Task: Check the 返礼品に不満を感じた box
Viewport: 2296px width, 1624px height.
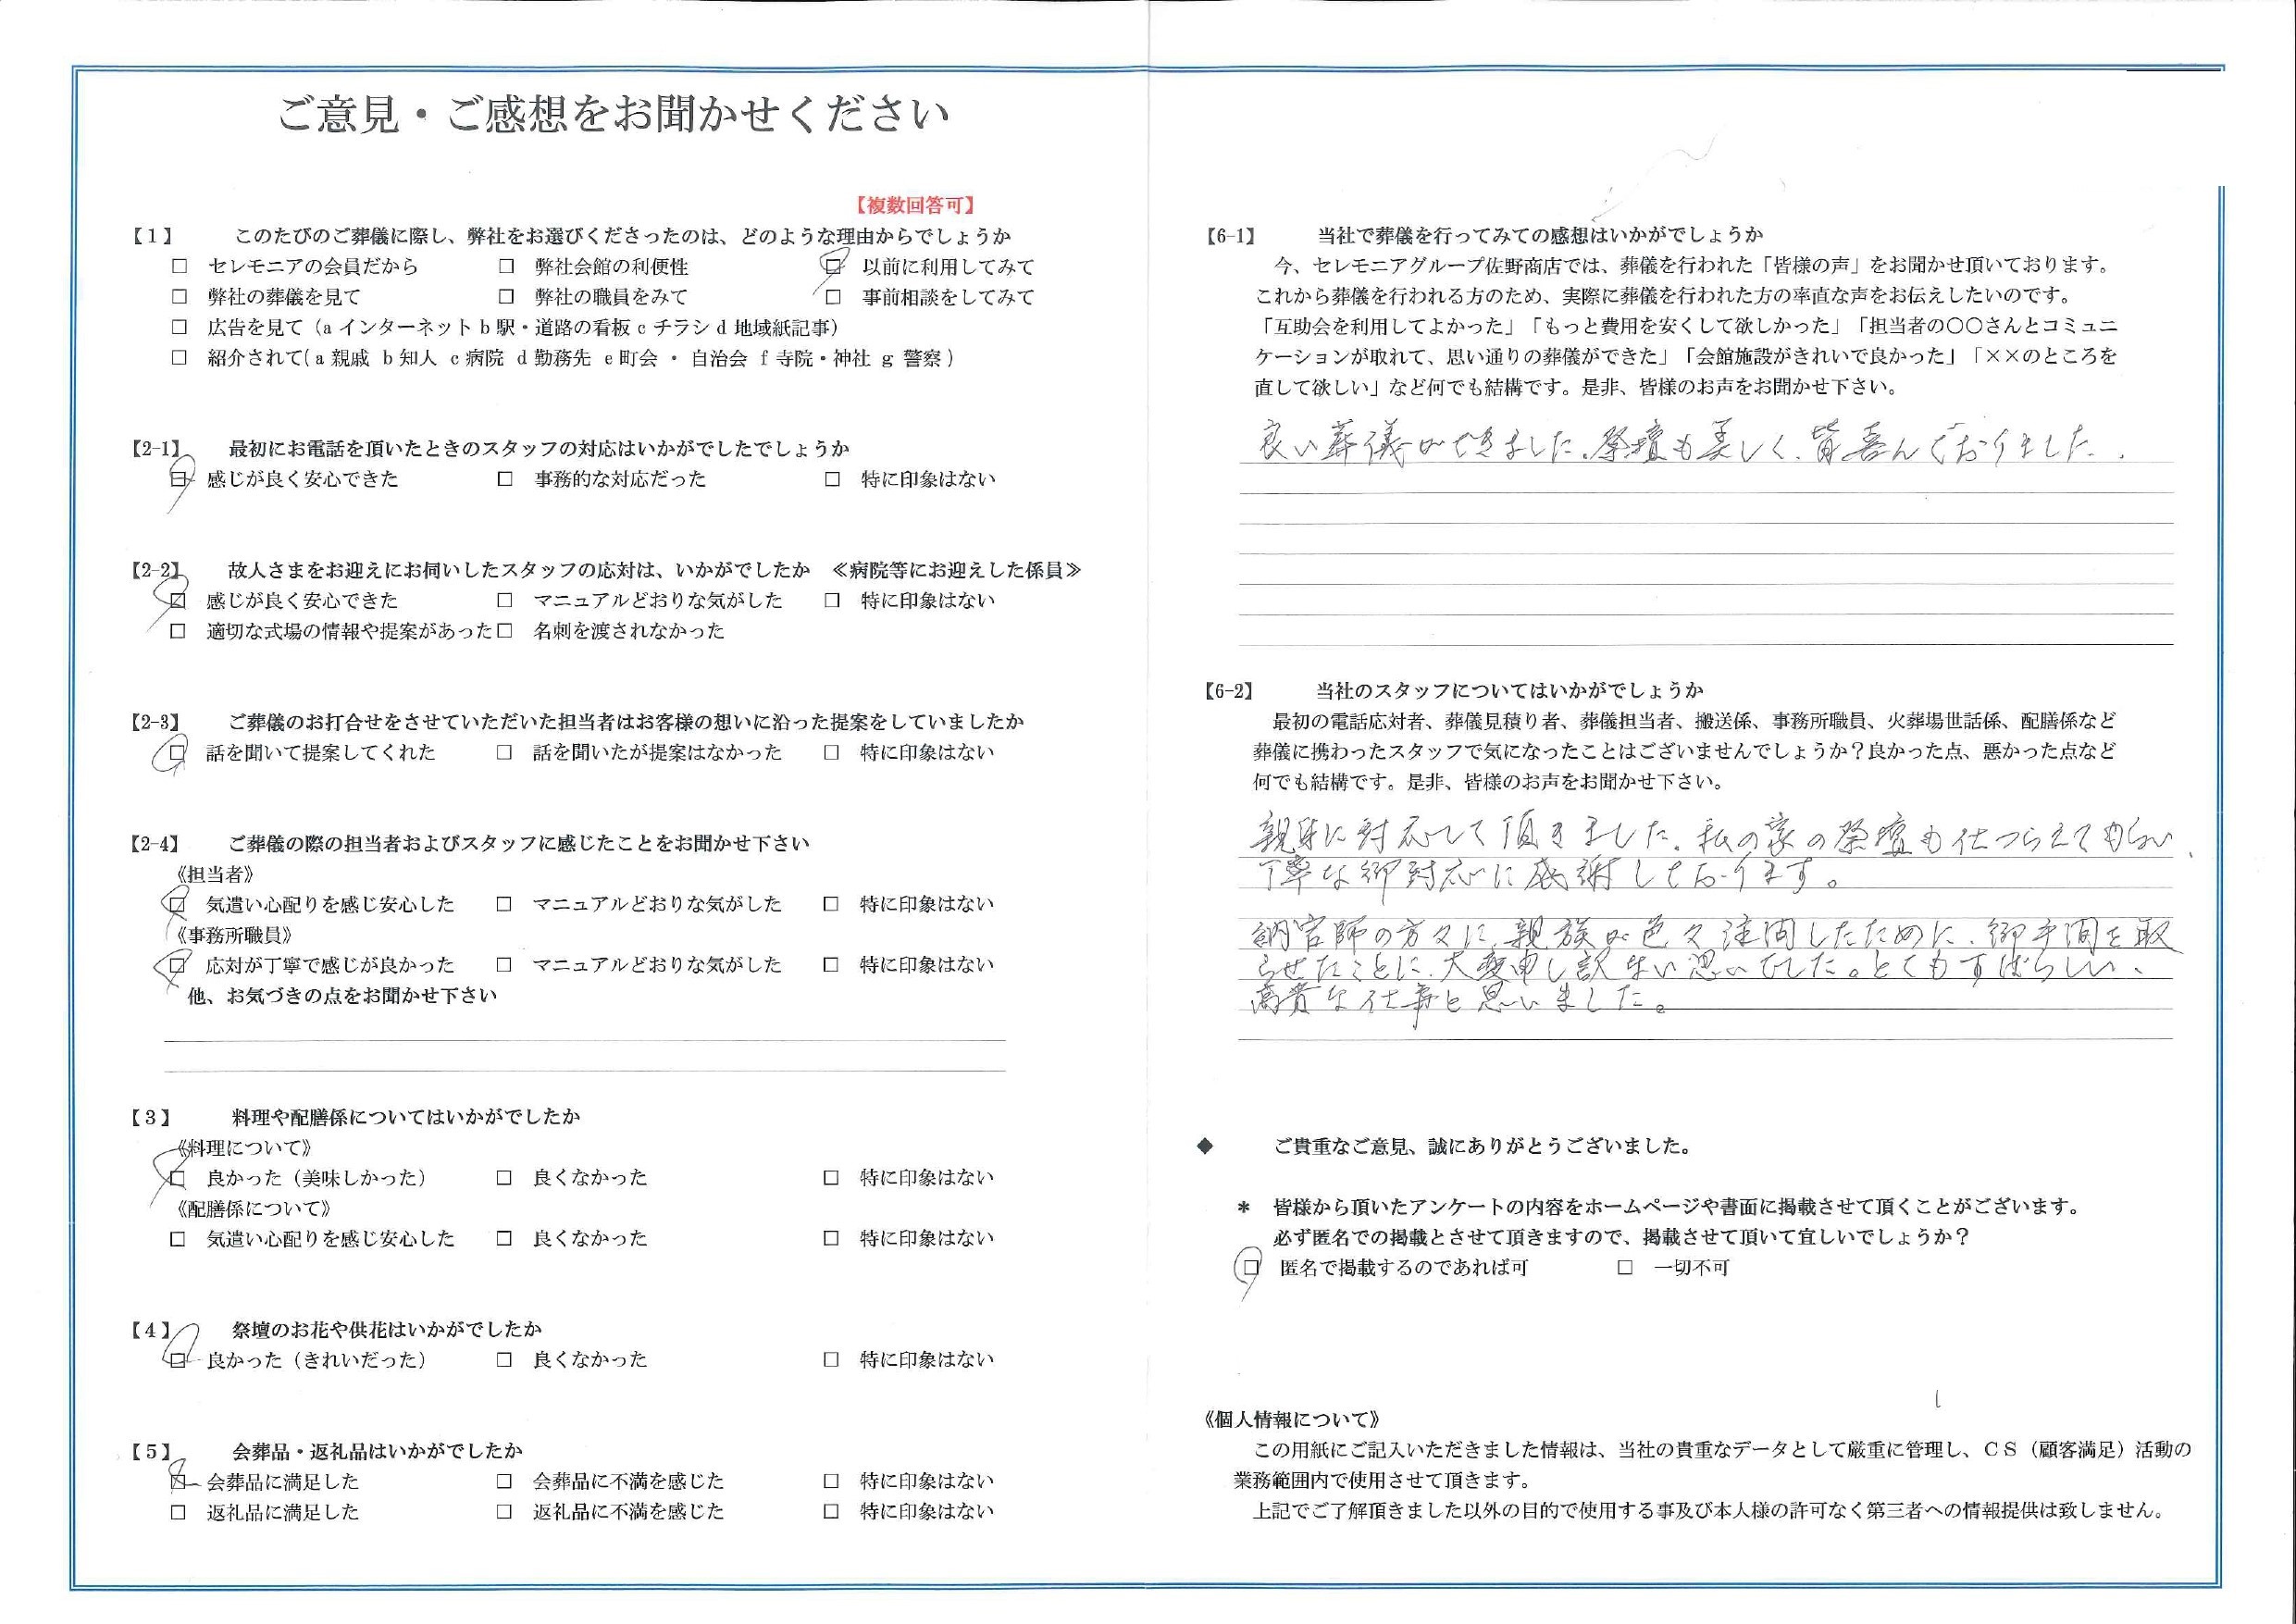Action: pos(504,1512)
